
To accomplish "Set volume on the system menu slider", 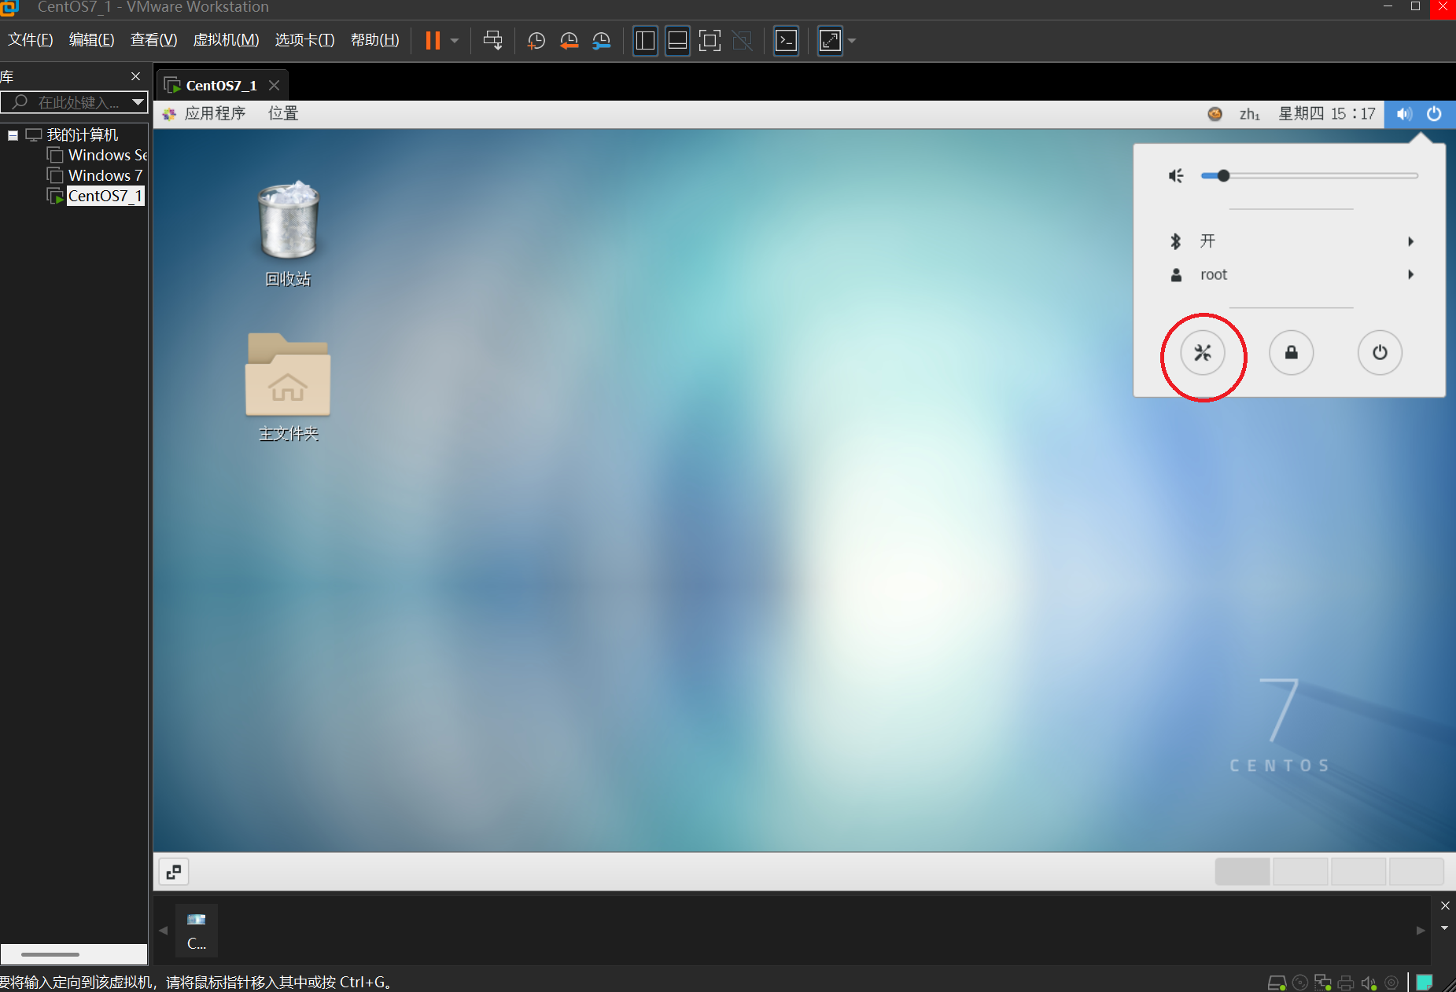I will (x=1309, y=176).
